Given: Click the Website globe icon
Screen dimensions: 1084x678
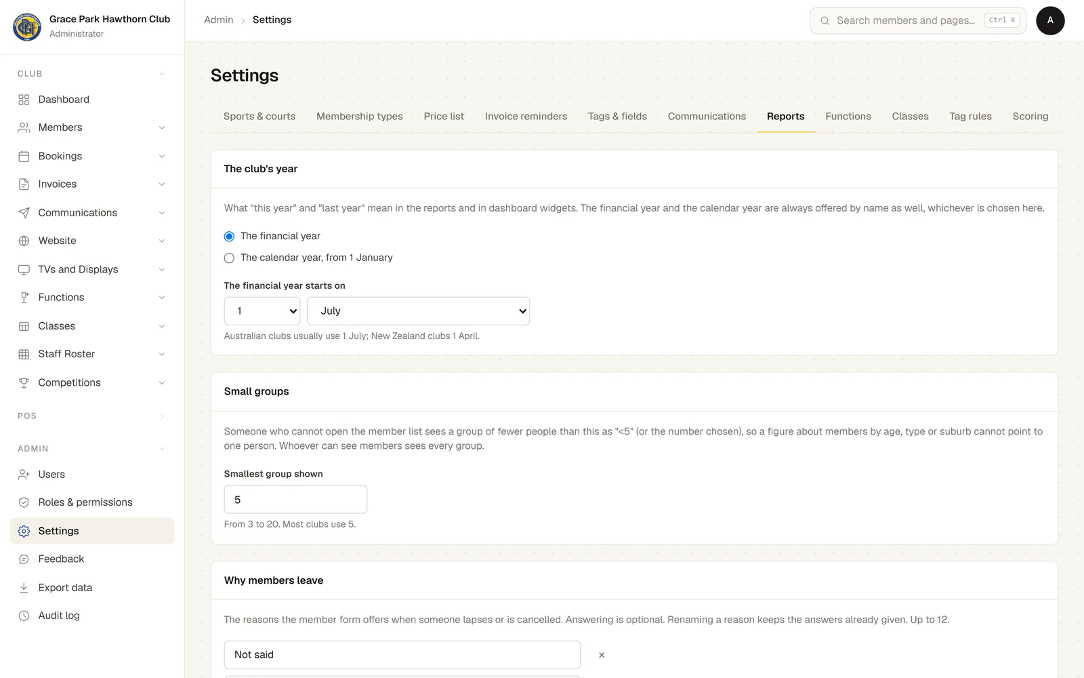Looking at the screenshot, I should (24, 241).
